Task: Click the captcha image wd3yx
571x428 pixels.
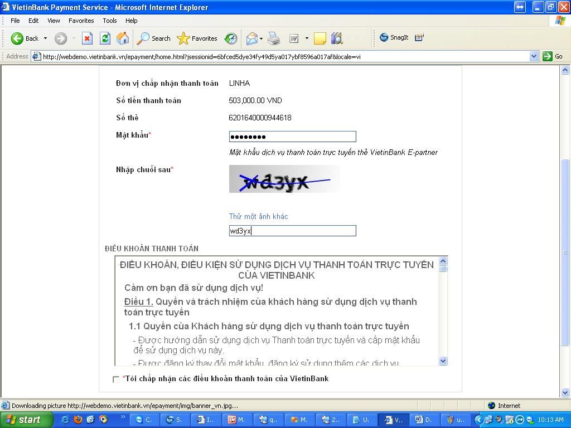Action: point(284,179)
